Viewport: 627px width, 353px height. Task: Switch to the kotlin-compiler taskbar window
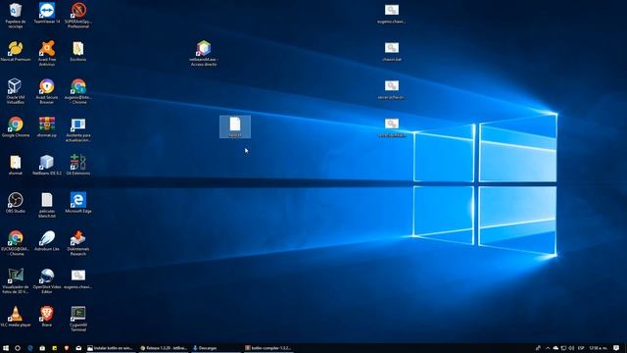point(268,348)
